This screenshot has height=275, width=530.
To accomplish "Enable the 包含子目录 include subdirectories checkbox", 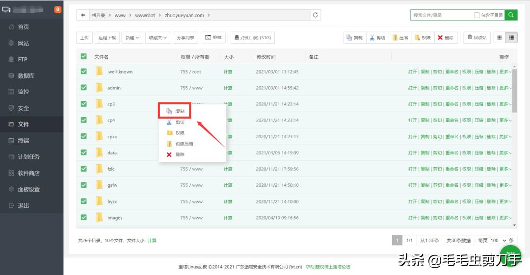I will pyautogui.click(x=477, y=15).
